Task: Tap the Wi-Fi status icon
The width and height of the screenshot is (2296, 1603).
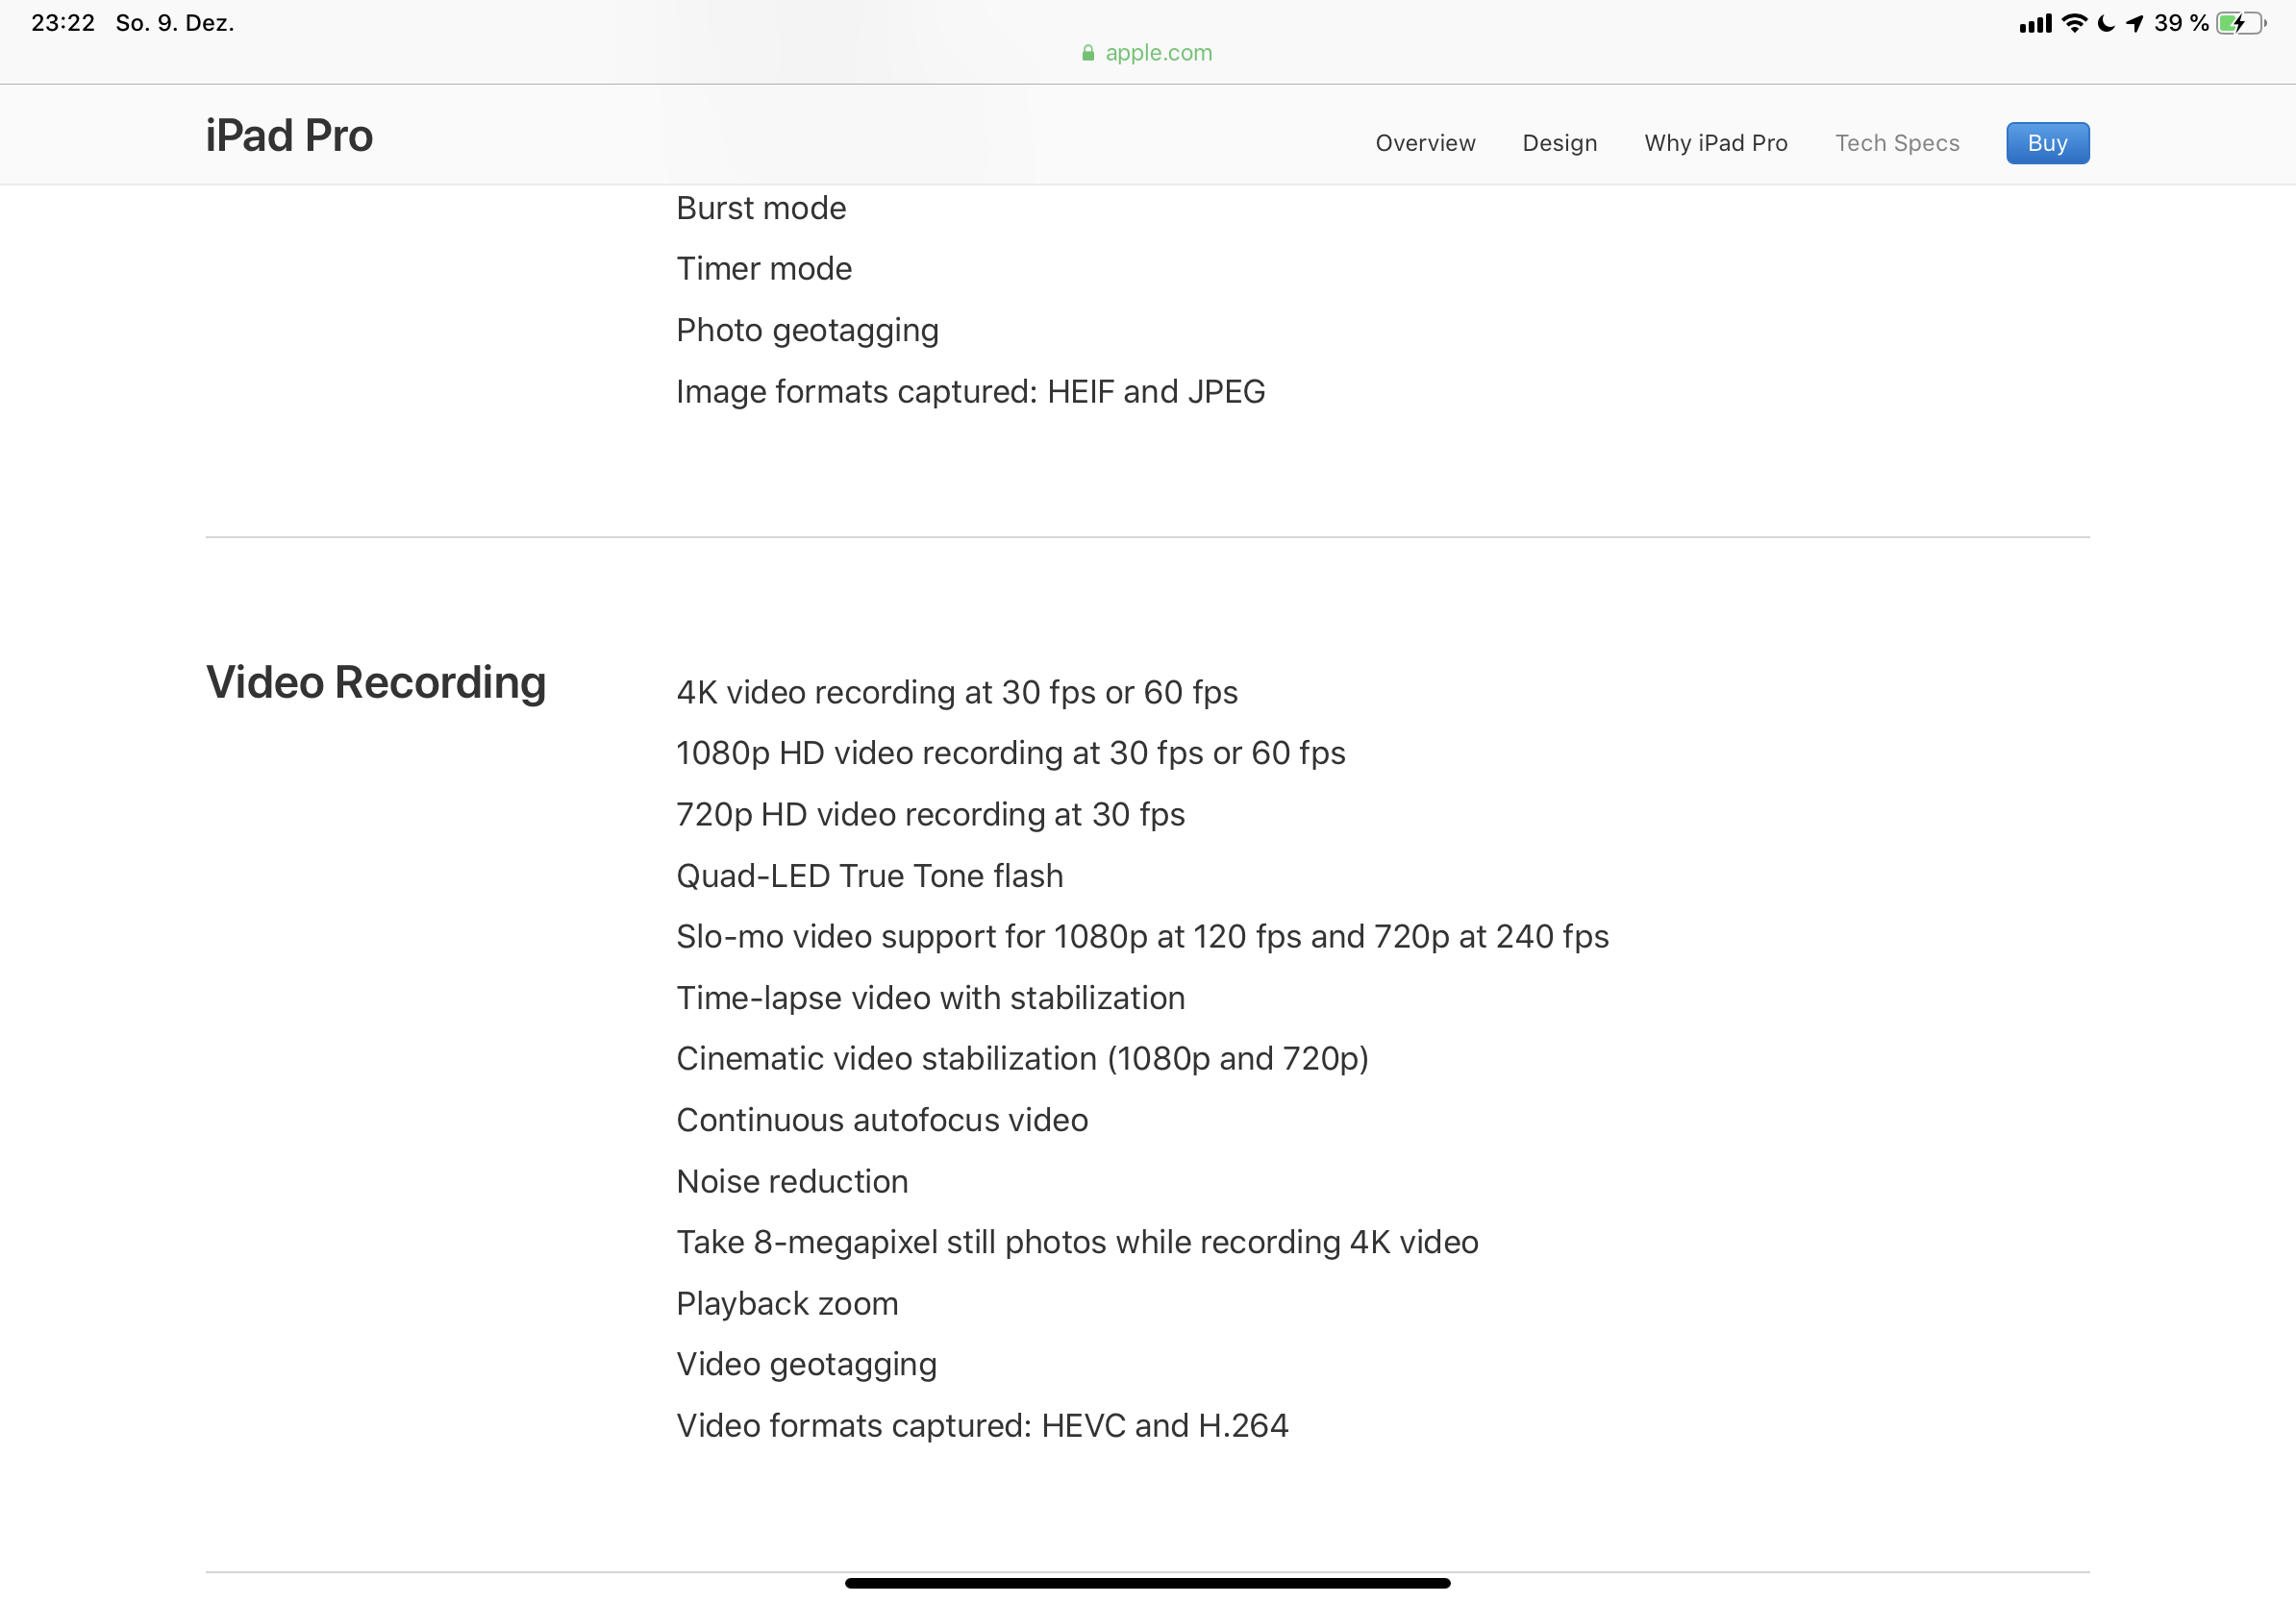Action: pos(2075,23)
